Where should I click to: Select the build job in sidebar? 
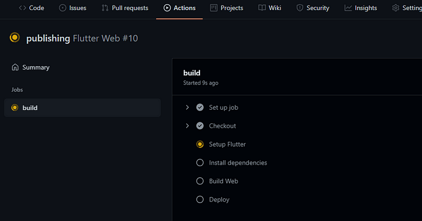tap(82, 108)
